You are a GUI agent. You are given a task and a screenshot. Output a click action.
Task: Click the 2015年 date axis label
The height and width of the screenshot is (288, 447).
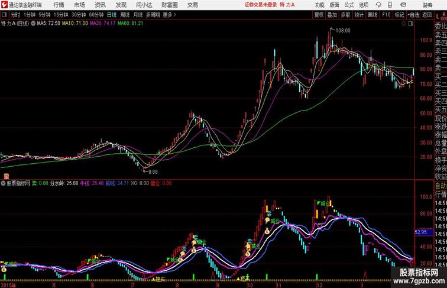(8, 285)
